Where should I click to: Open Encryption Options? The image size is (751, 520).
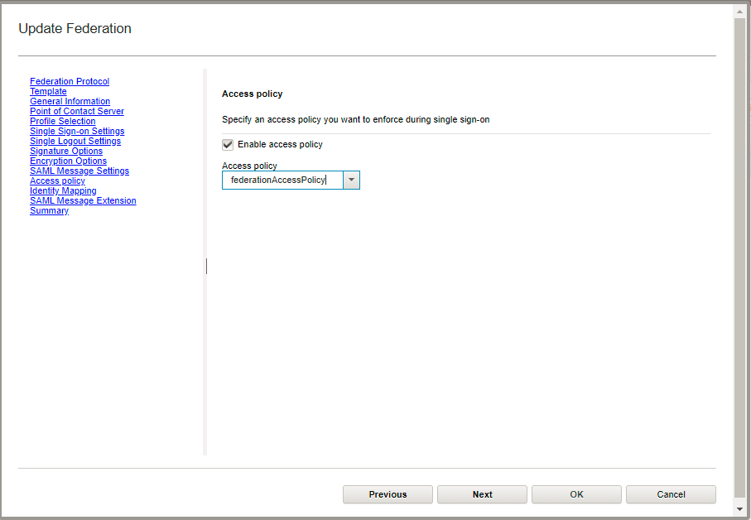tap(68, 161)
